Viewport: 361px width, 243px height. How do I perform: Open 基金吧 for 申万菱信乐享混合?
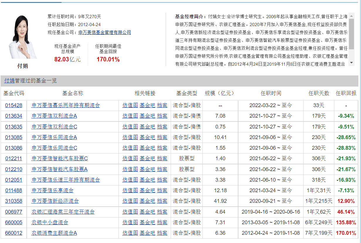[147, 190]
